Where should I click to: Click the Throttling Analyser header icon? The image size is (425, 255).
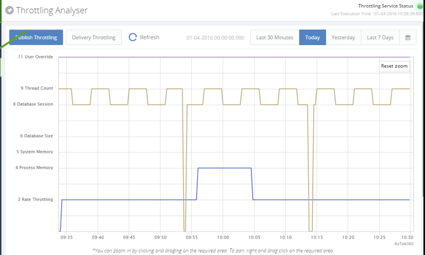pyautogui.click(x=9, y=10)
